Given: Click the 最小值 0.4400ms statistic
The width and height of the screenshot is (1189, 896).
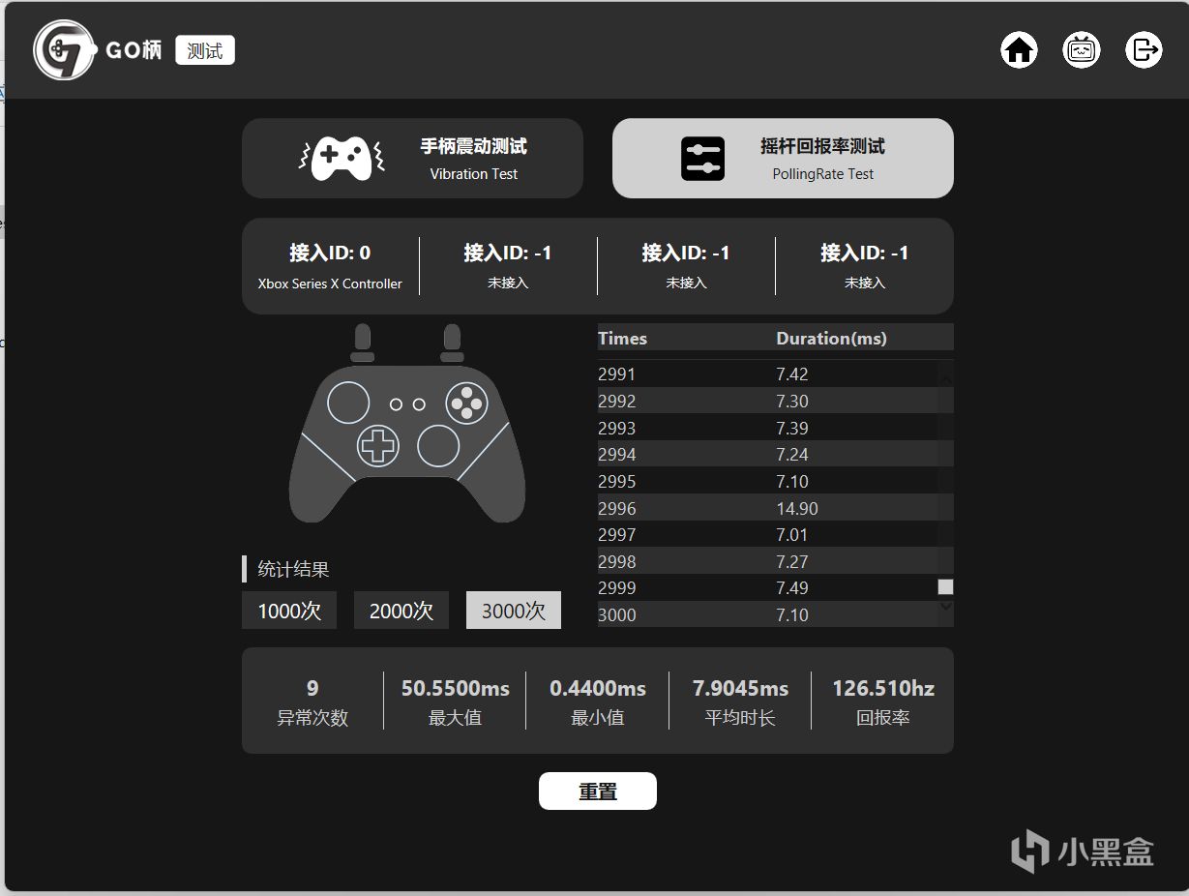Looking at the screenshot, I should 598,702.
